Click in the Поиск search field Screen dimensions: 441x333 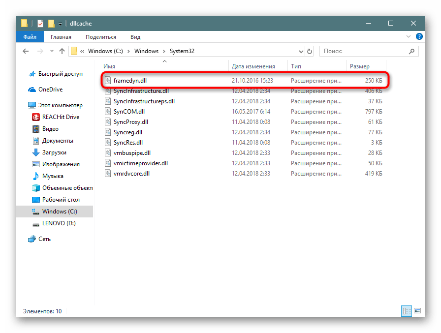point(364,51)
